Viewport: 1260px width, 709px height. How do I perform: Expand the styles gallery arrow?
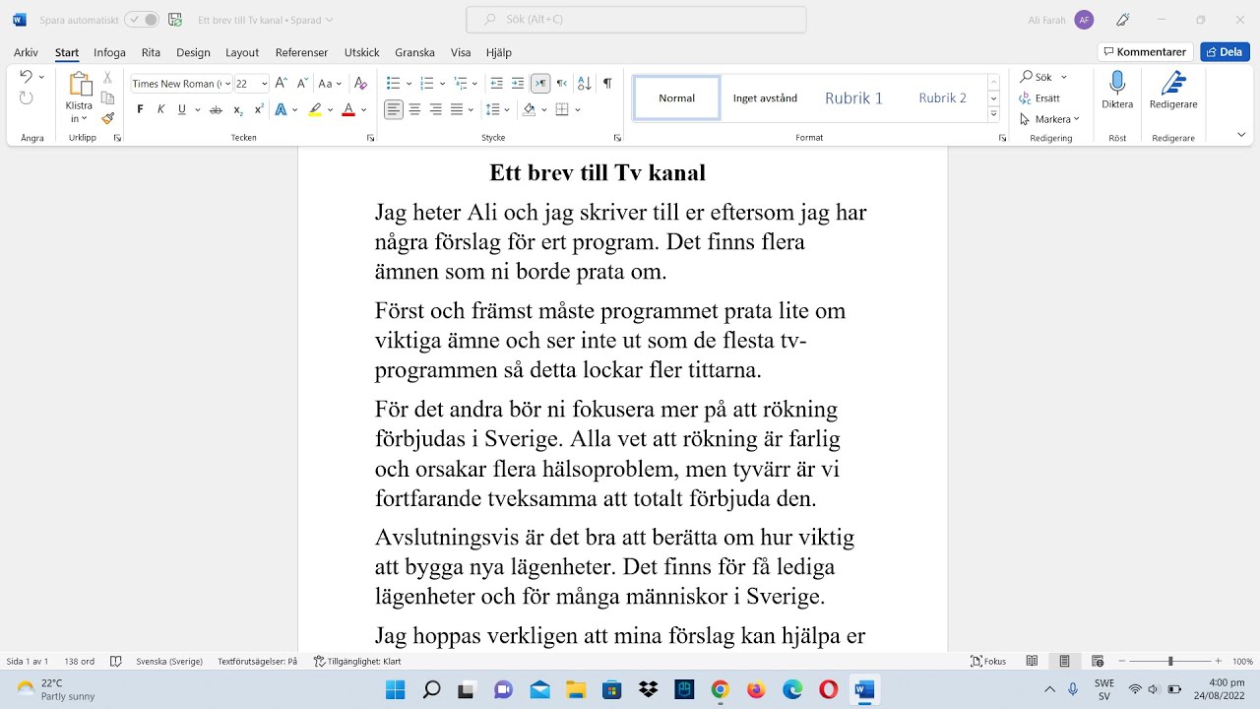click(994, 115)
